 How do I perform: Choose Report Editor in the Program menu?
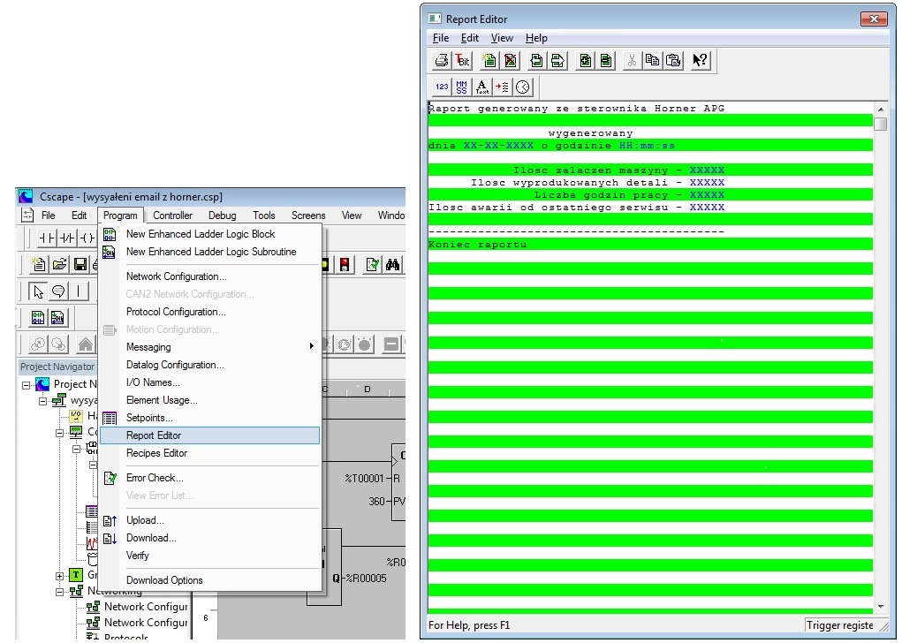click(x=209, y=435)
